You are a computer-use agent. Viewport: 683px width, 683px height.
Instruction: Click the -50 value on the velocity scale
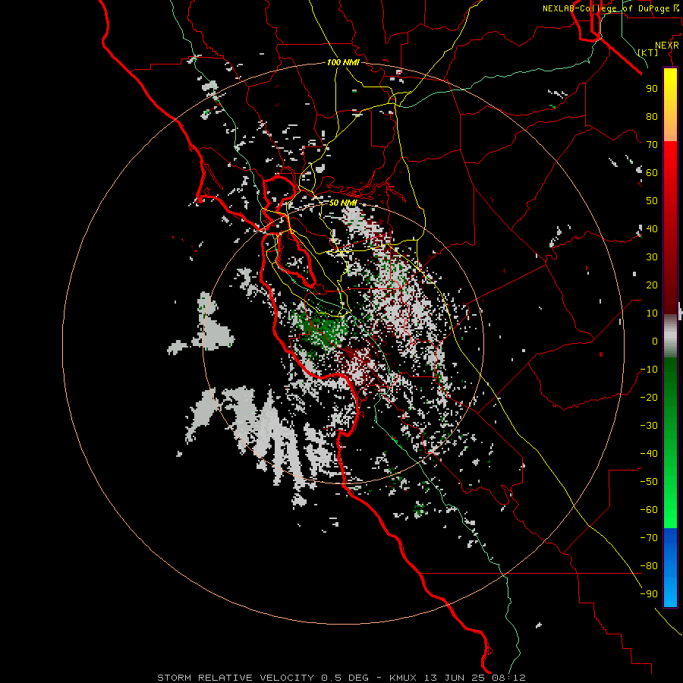[649, 482]
